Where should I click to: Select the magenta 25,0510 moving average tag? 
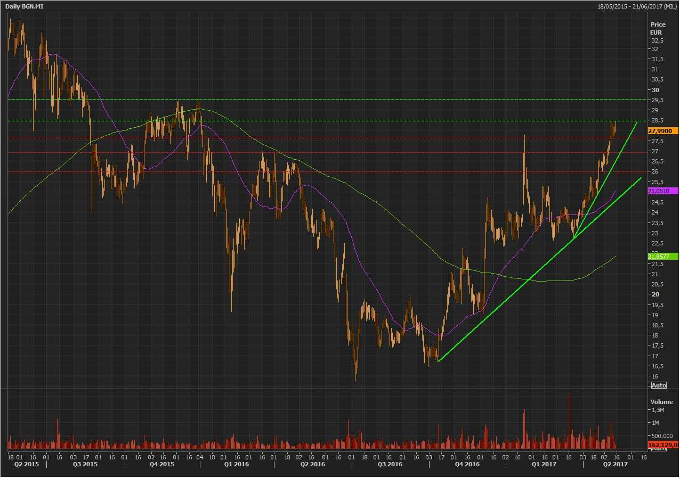pyautogui.click(x=663, y=191)
